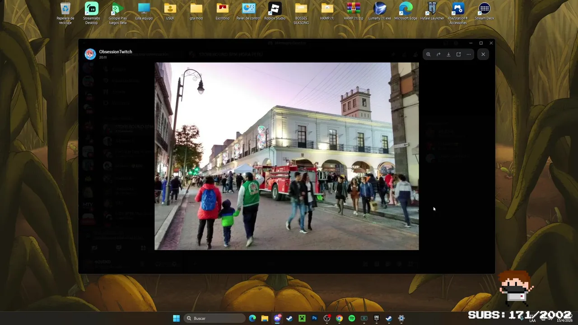This screenshot has height=325, width=578.
Task: Select the HKMP (1).zip archive
Action: [x=354, y=12]
